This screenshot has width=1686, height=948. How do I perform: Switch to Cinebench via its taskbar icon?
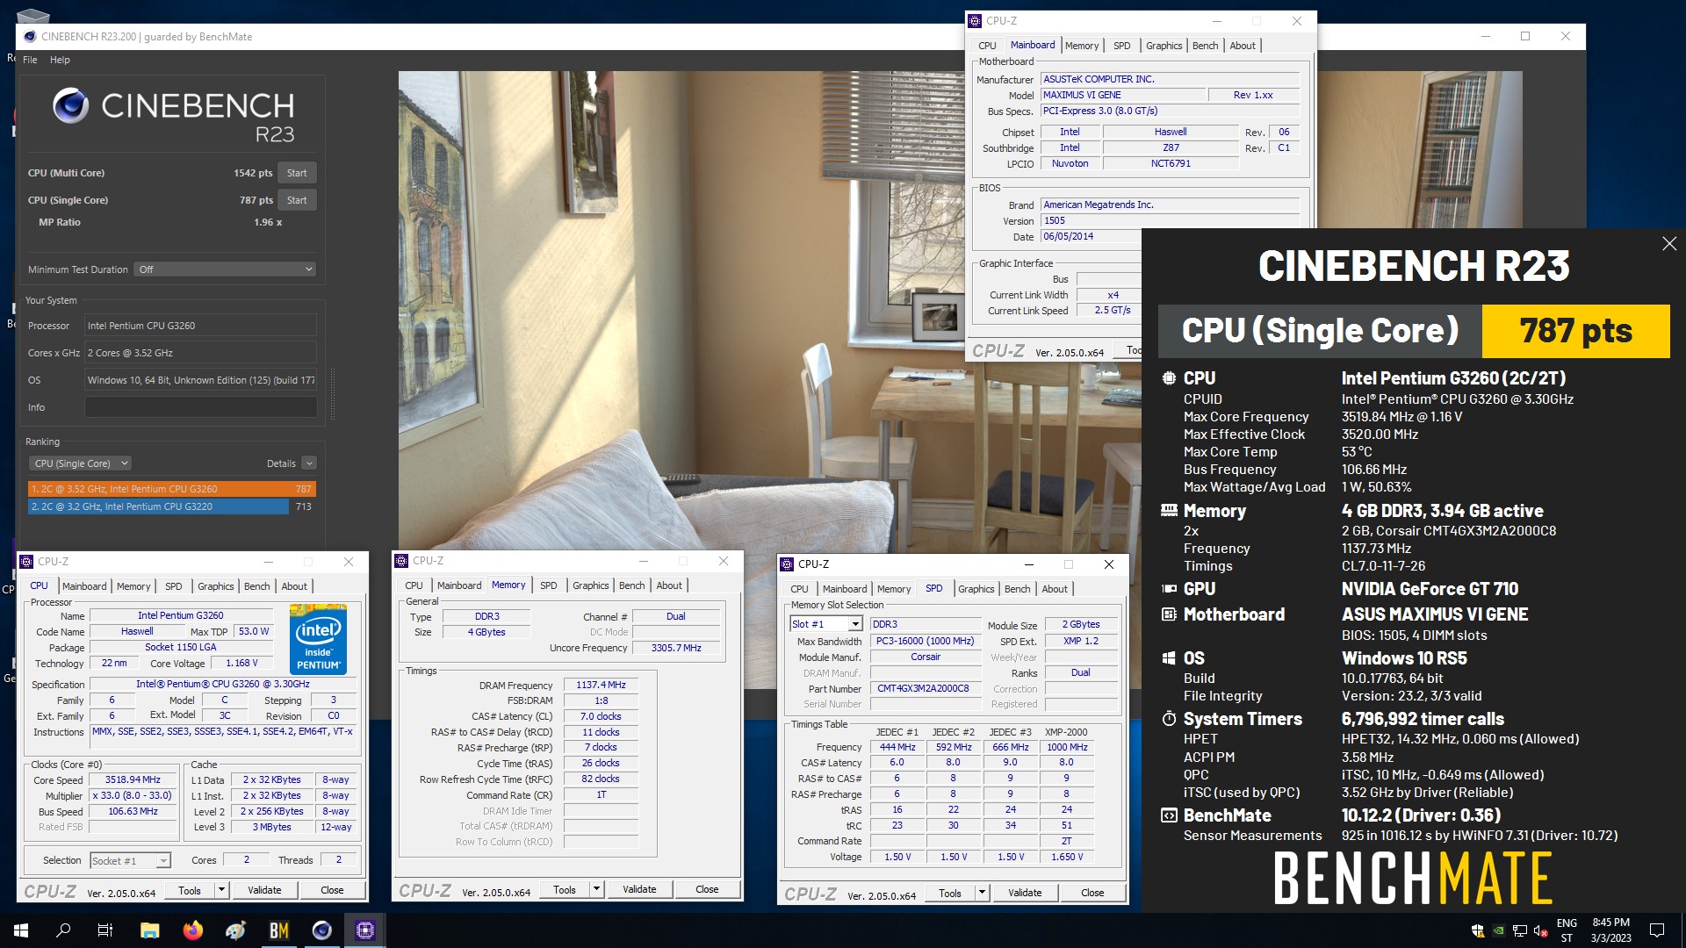pyautogui.click(x=322, y=930)
